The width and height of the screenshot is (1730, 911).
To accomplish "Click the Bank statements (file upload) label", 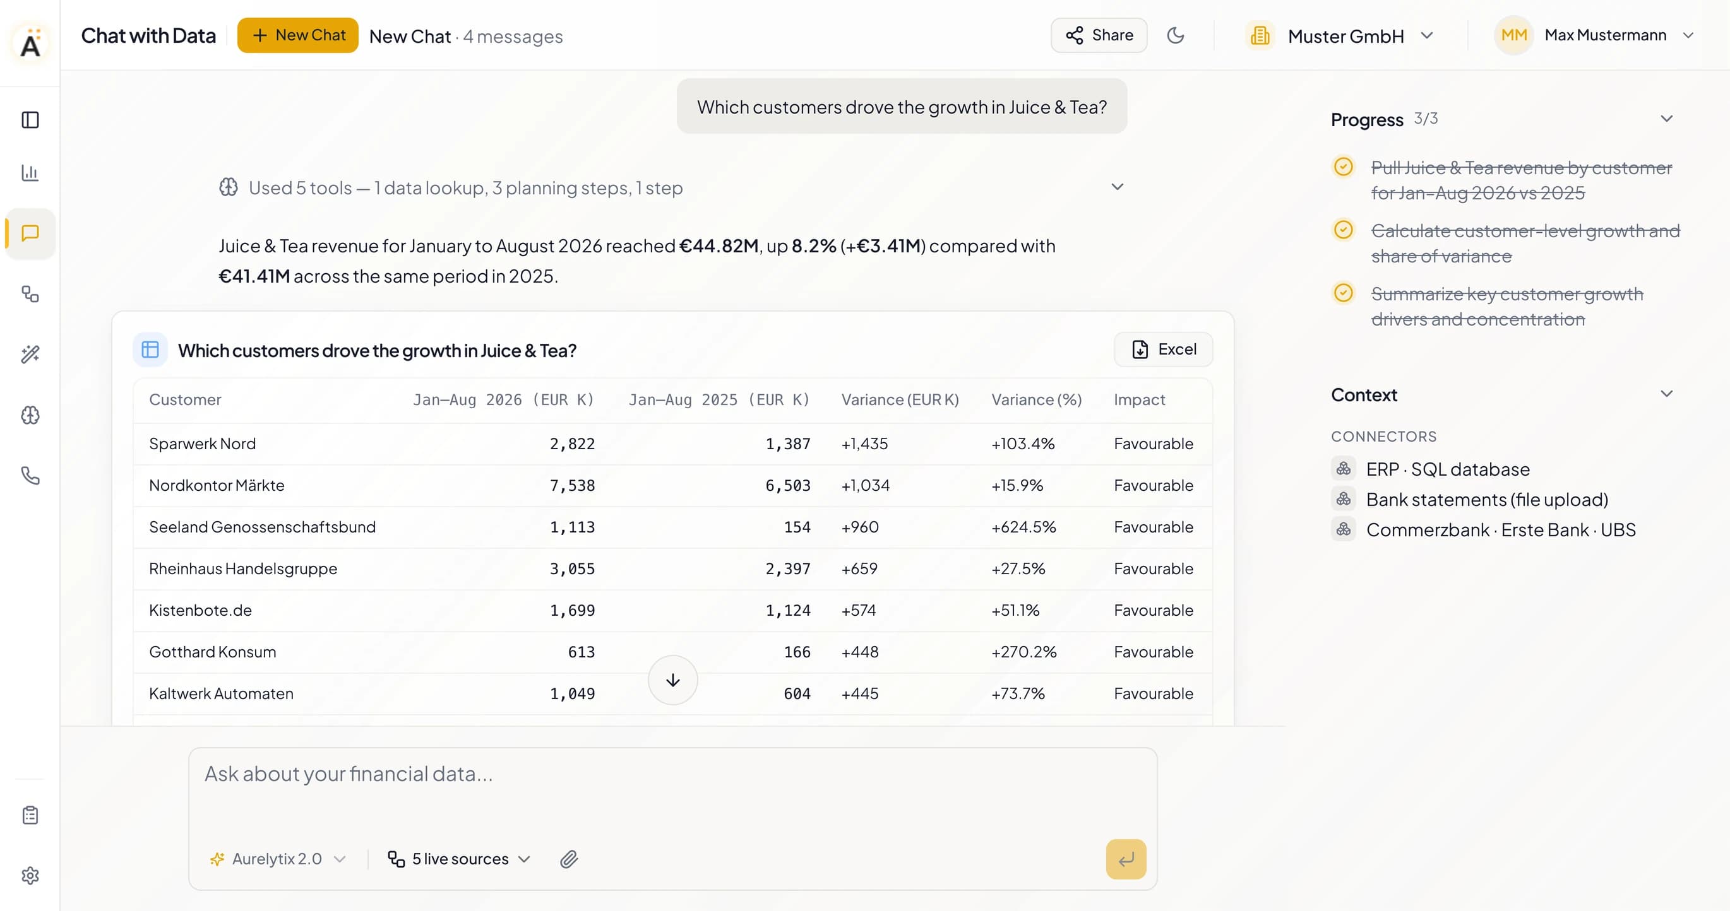I will pyautogui.click(x=1487, y=499).
